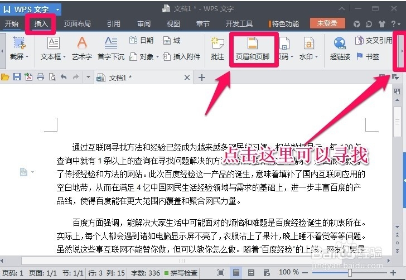Switch to full screen view icon

[x=221, y=273]
